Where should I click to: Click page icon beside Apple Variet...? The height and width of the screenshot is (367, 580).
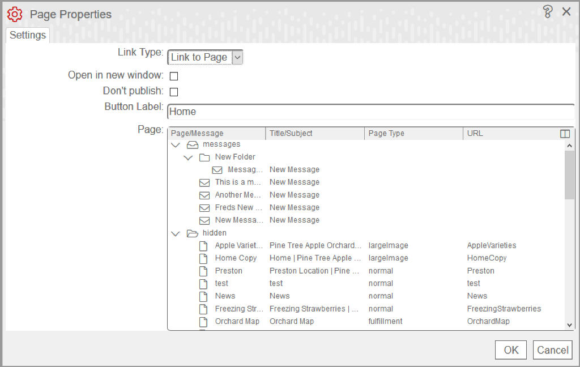point(203,246)
